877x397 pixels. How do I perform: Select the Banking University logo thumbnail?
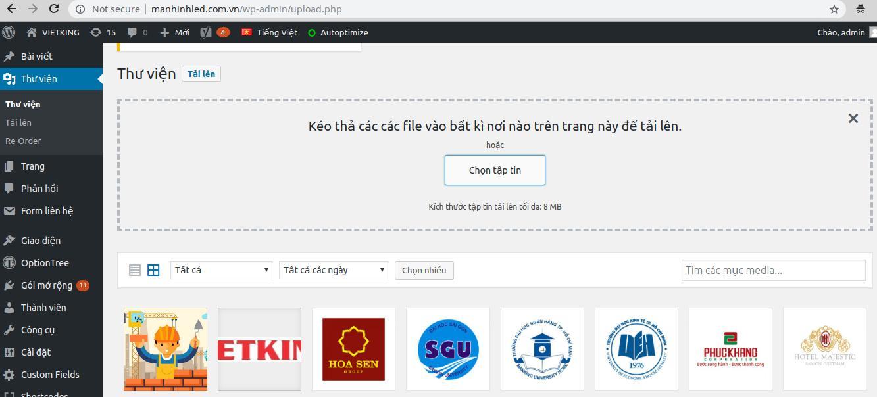pos(542,350)
